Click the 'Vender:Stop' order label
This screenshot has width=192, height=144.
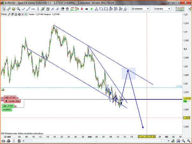(12, 101)
